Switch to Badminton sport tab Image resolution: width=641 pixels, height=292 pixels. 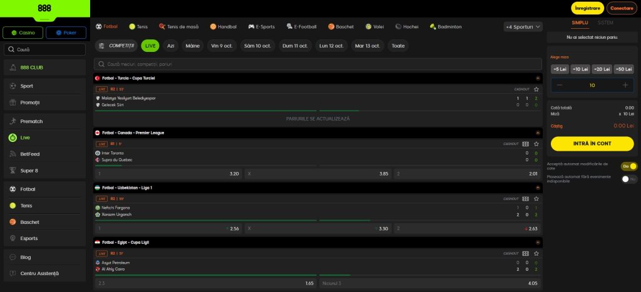pyautogui.click(x=446, y=26)
